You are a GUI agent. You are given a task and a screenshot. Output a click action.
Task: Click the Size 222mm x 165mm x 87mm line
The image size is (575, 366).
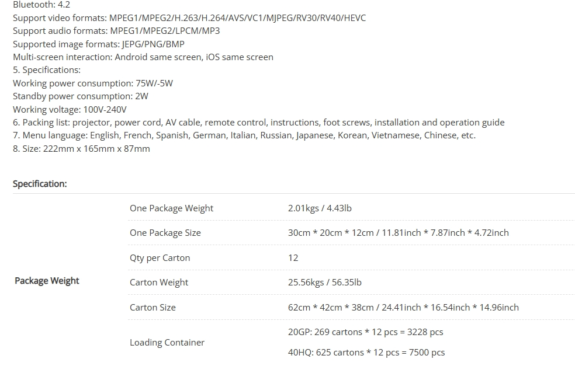pyautogui.click(x=81, y=149)
